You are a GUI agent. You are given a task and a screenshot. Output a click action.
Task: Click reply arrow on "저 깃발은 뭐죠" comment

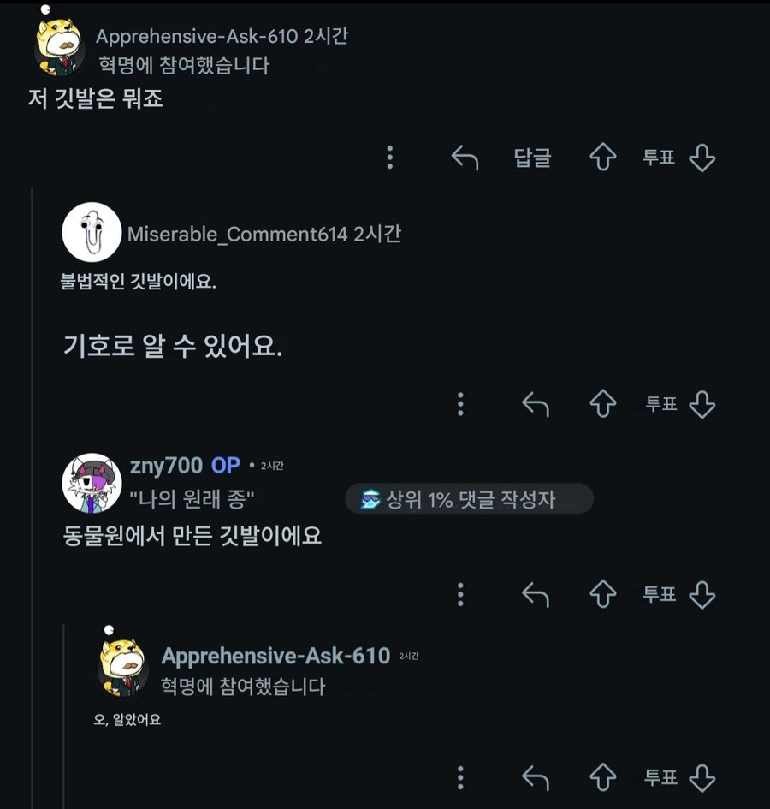465,158
